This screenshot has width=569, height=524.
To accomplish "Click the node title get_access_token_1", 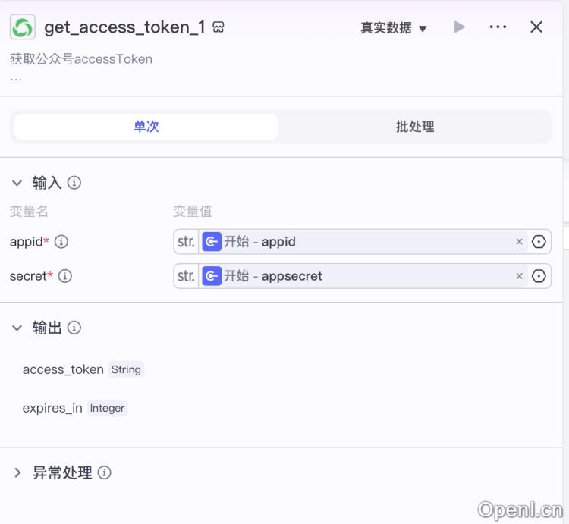I will (125, 27).
